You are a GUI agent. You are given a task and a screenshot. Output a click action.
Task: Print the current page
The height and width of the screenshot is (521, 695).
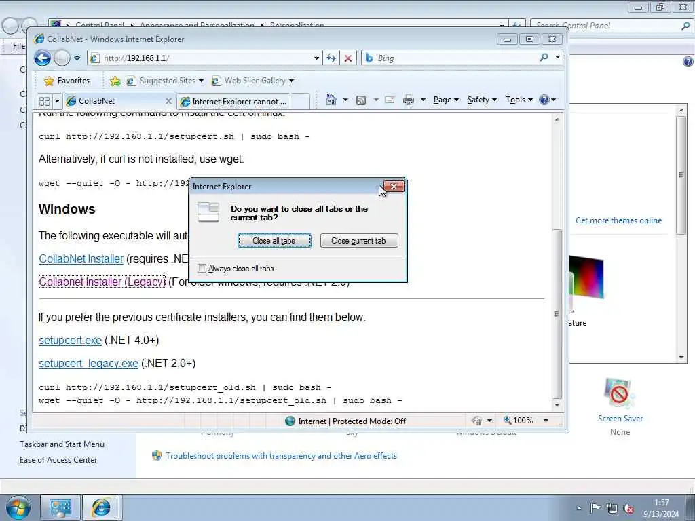(408, 100)
